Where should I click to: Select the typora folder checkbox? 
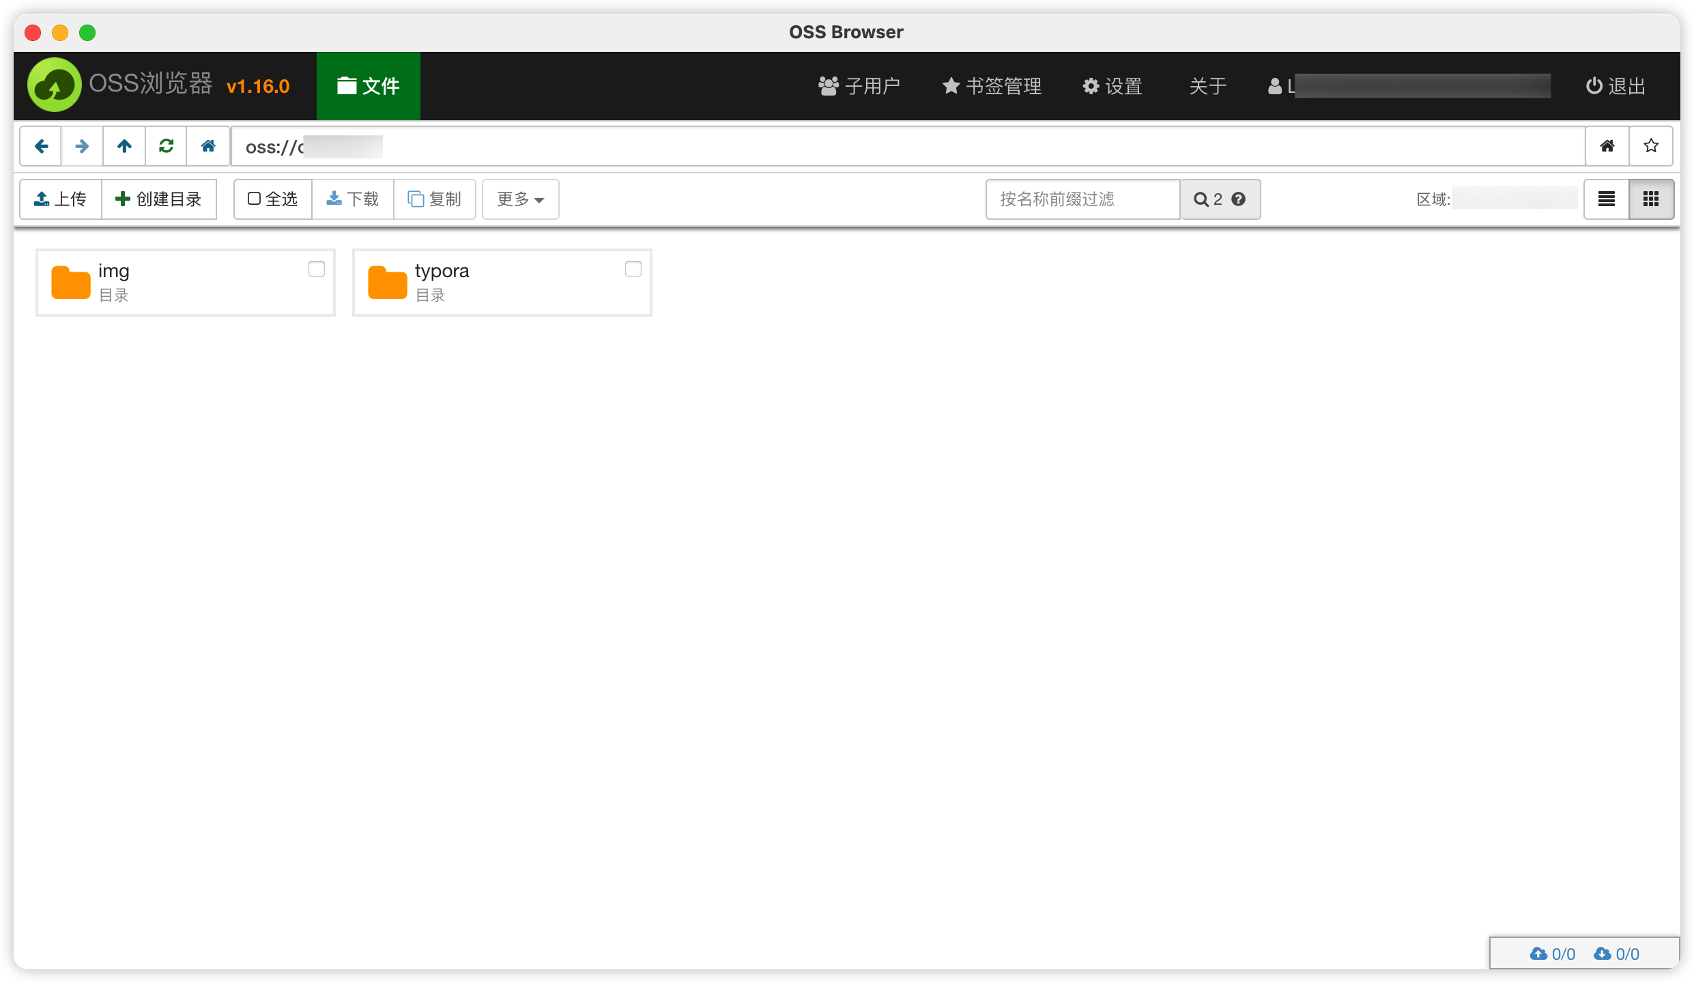tap(633, 269)
